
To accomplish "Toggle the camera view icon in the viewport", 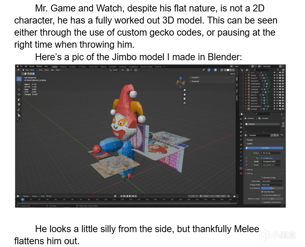I will tap(185, 98).
